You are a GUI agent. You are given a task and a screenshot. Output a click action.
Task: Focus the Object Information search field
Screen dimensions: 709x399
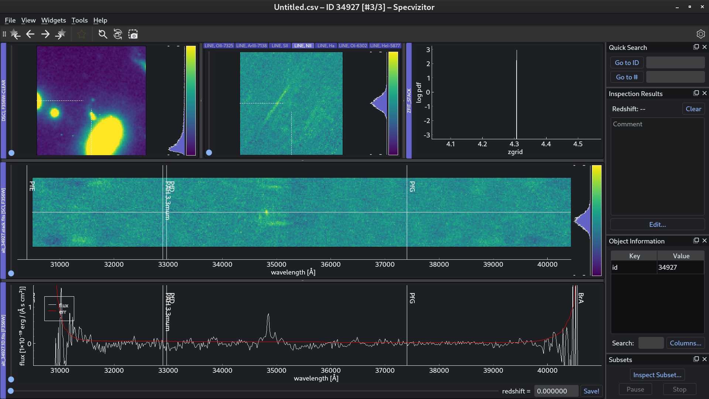click(651, 343)
